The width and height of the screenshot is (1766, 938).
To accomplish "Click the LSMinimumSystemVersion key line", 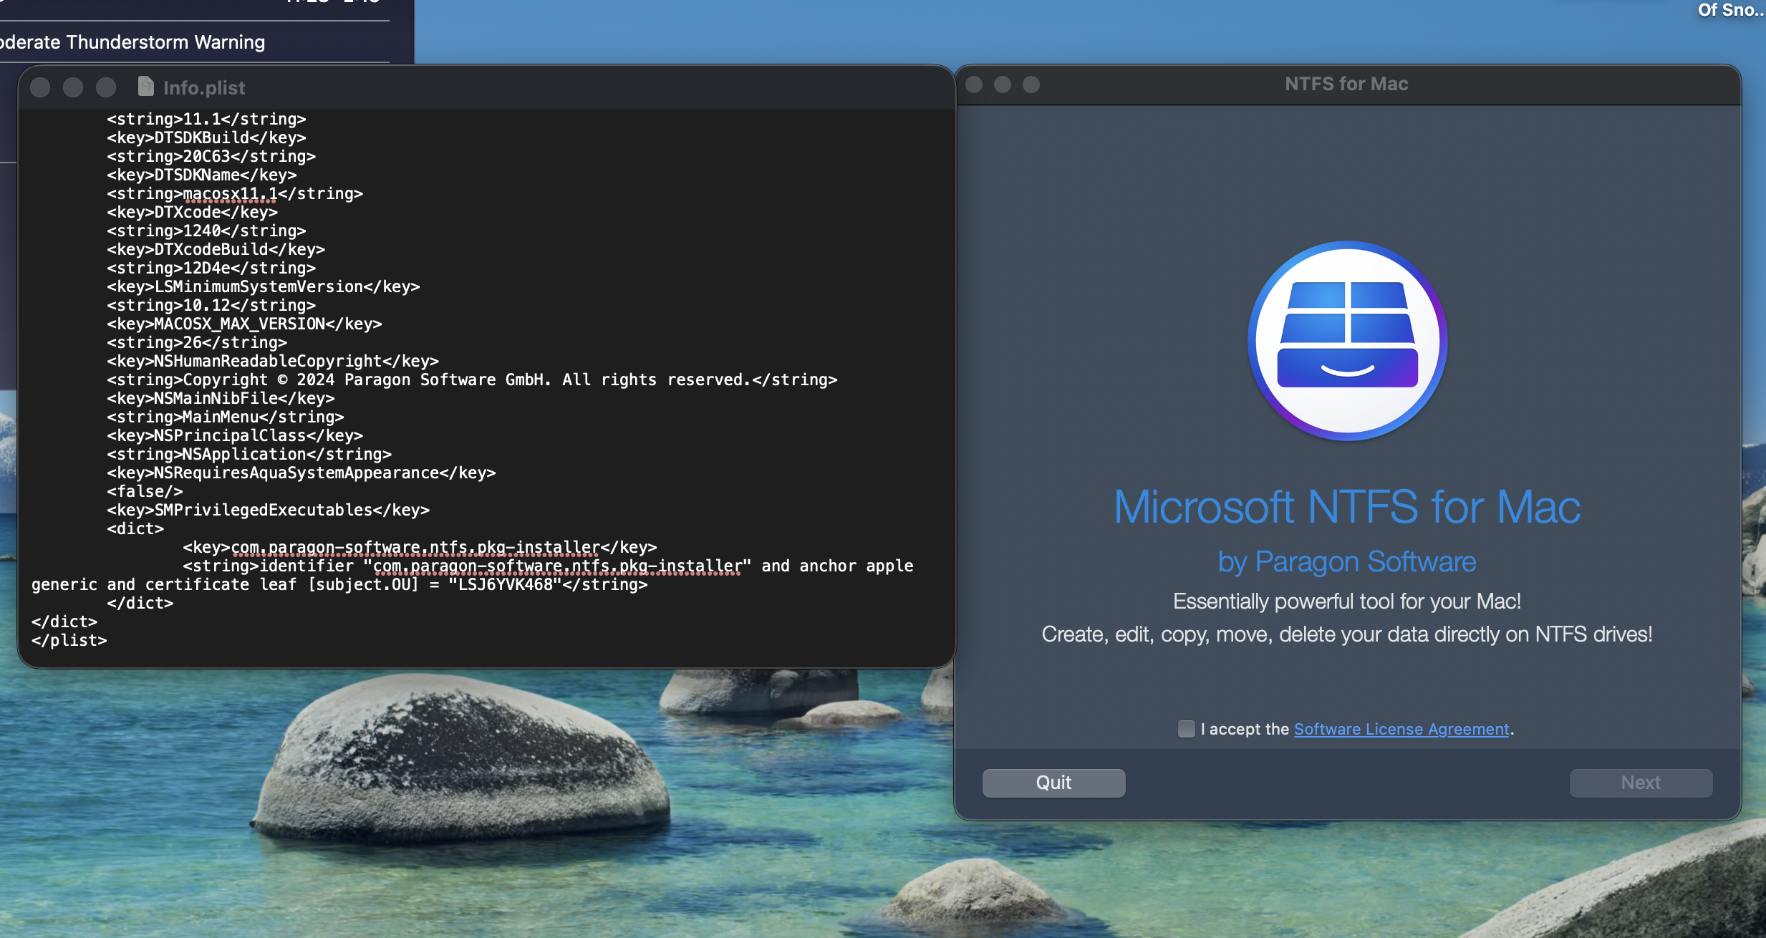I will click(264, 286).
